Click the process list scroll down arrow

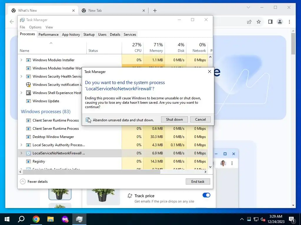[210, 167]
